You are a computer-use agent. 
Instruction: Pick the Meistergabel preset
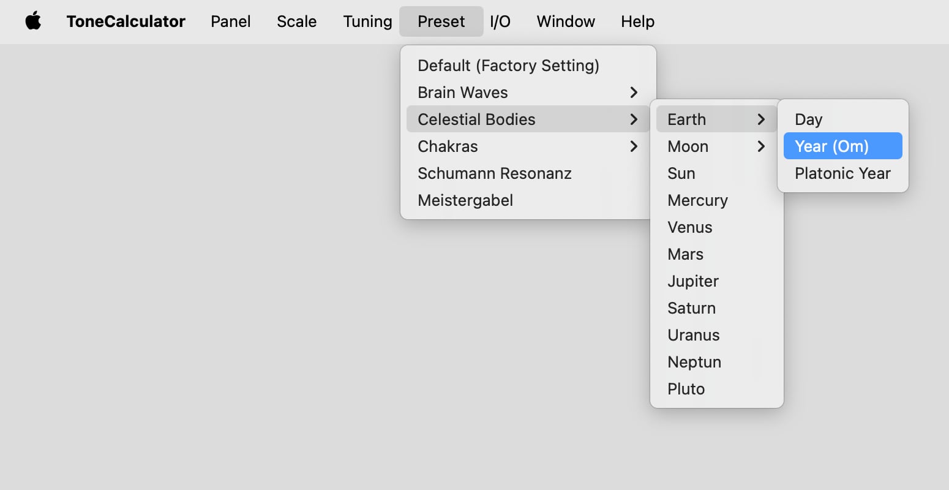click(465, 200)
